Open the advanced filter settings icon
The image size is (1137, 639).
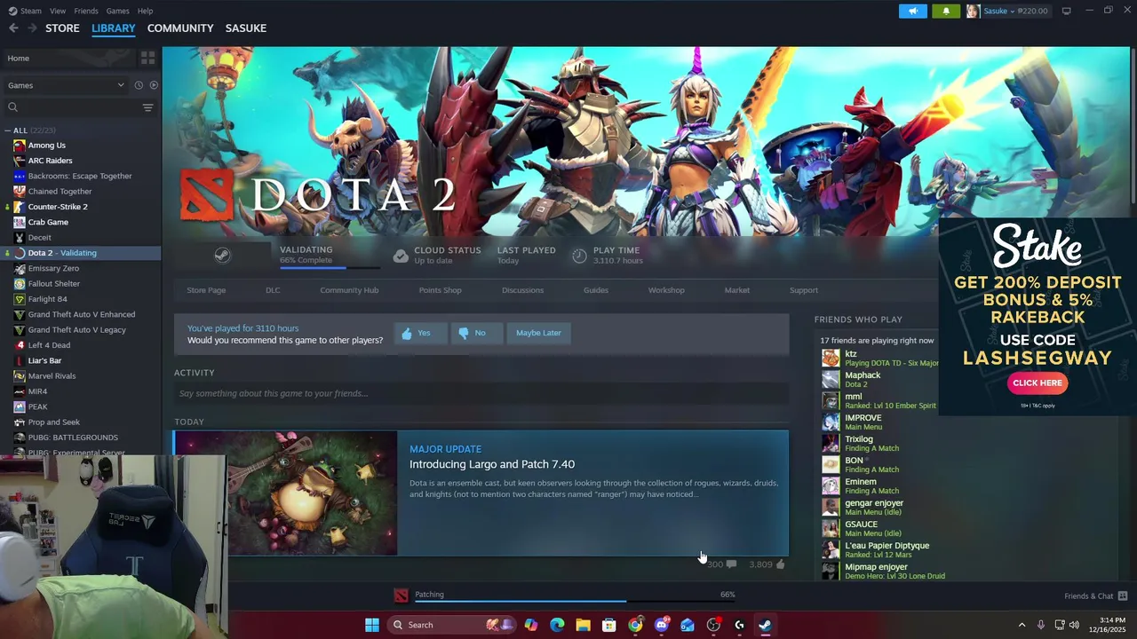(x=147, y=107)
